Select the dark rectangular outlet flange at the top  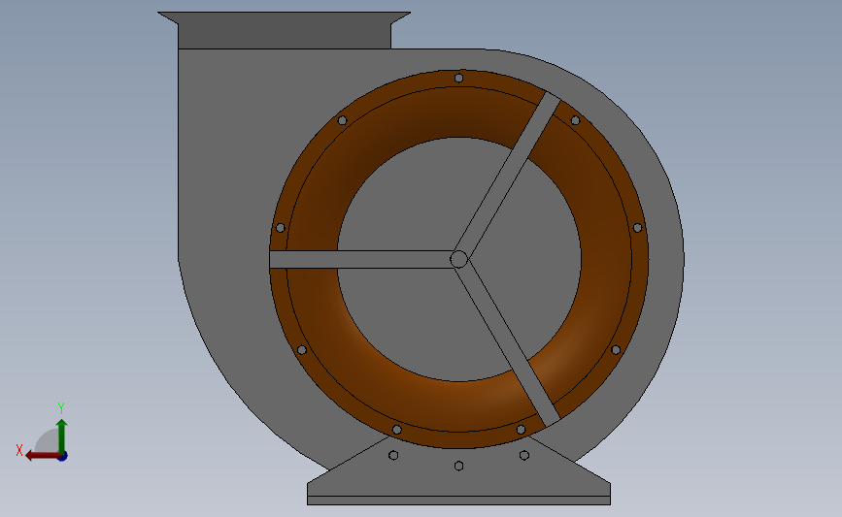pos(285,31)
